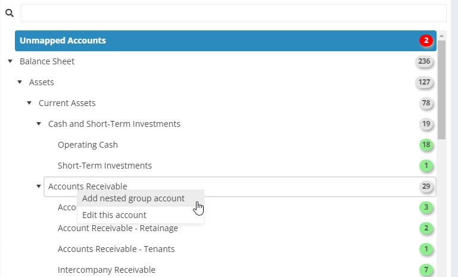Click the Short-Term Investments green count badge

pos(426,166)
